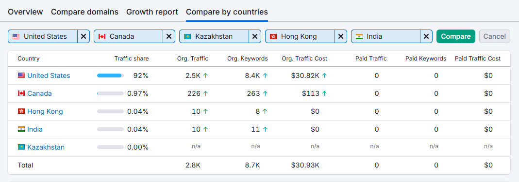Click the up arrow beside Canada's 263 keywords

pyautogui.click(x=265, y=93)
